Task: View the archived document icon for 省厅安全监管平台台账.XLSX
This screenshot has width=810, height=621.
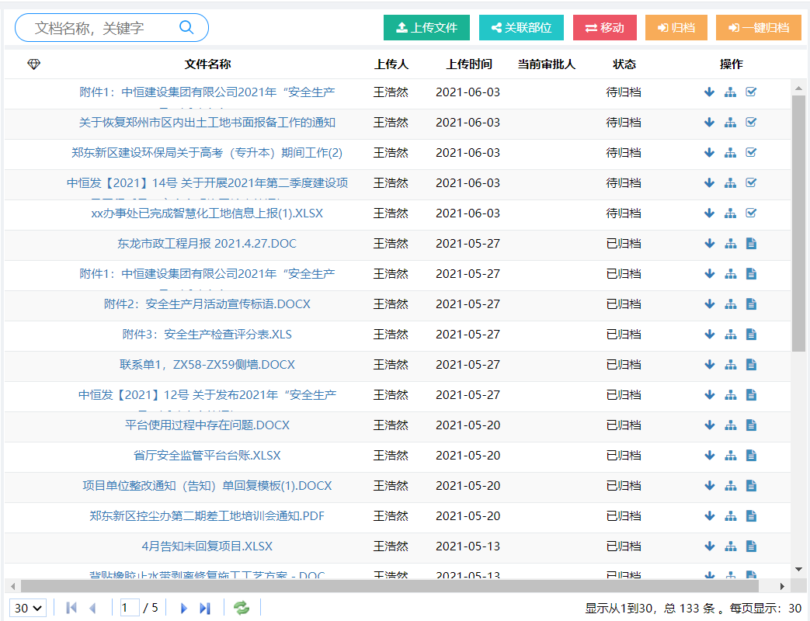Action: 750,455
